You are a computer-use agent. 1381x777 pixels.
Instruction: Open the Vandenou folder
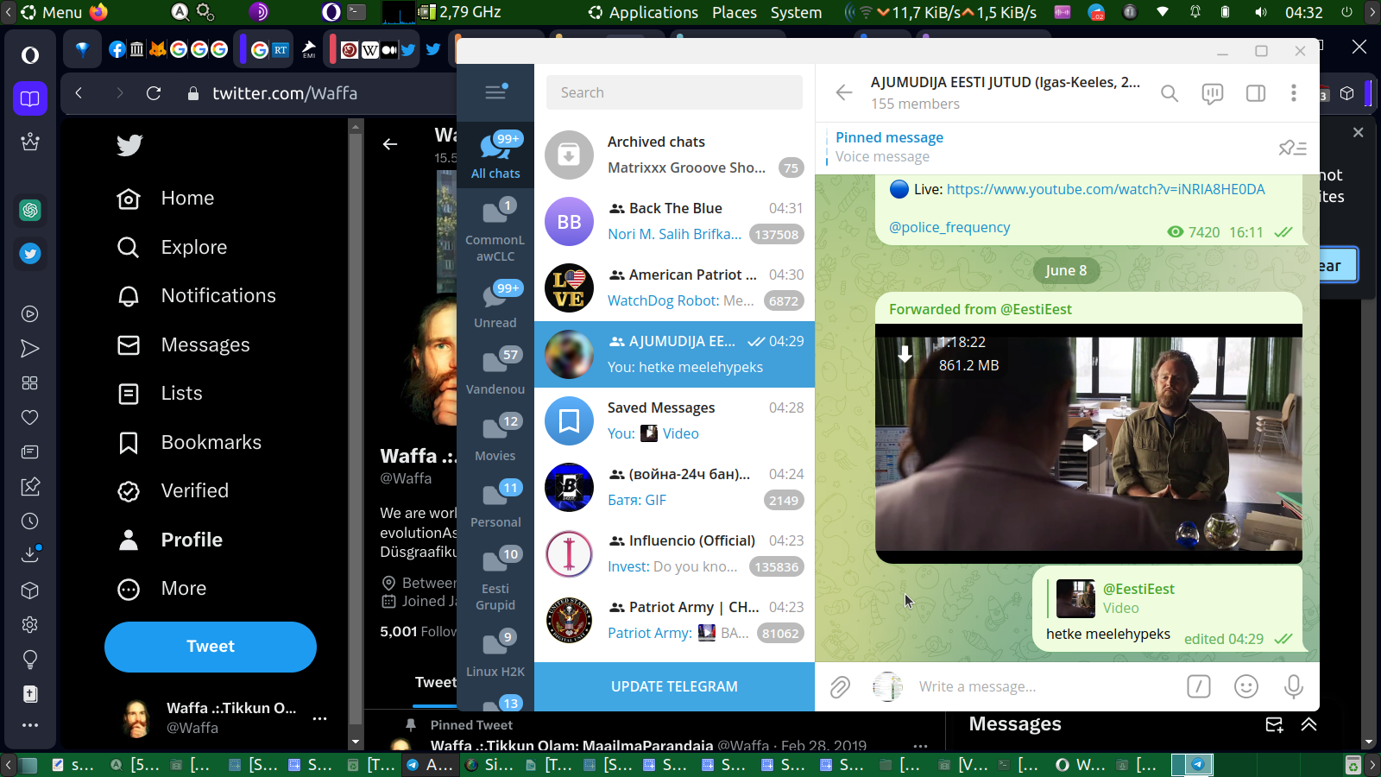click(x=495, y=371)
